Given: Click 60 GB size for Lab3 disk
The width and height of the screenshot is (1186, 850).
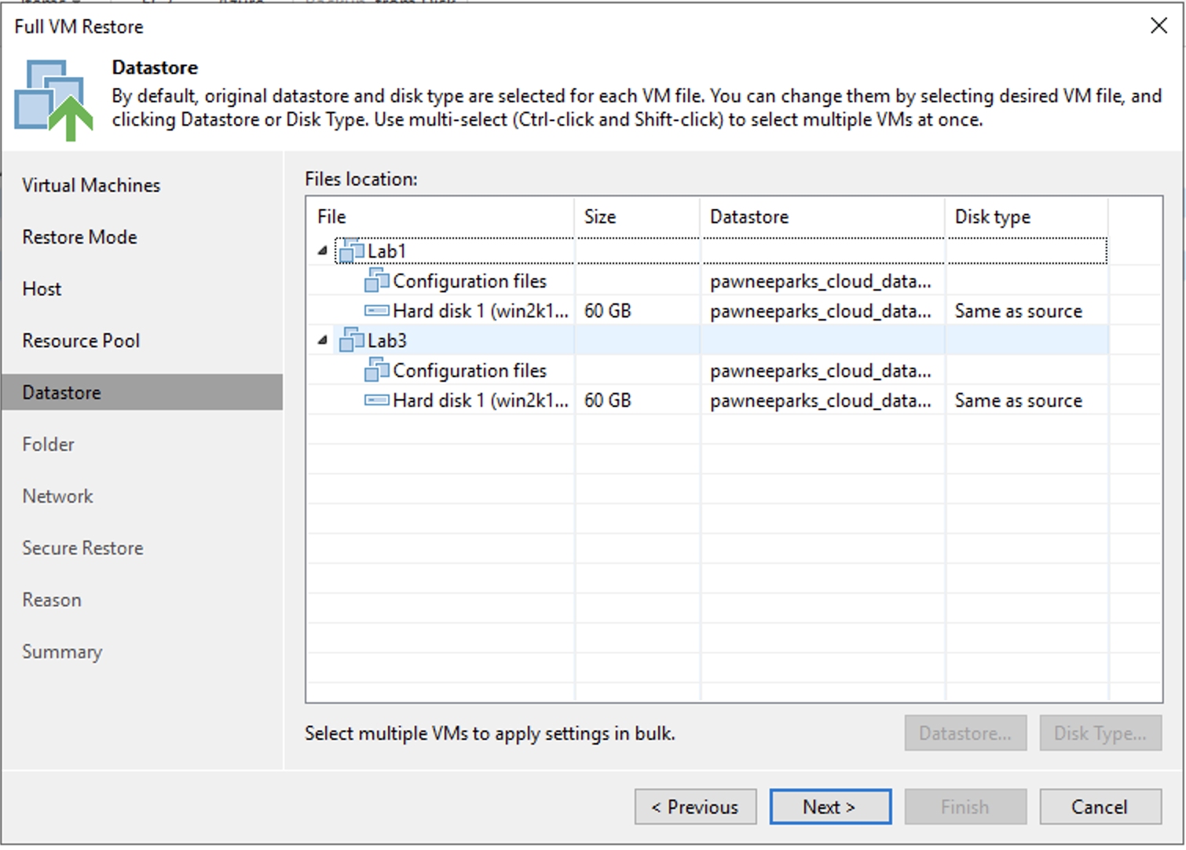Looking at the screenshot, I should pos(608,401).
